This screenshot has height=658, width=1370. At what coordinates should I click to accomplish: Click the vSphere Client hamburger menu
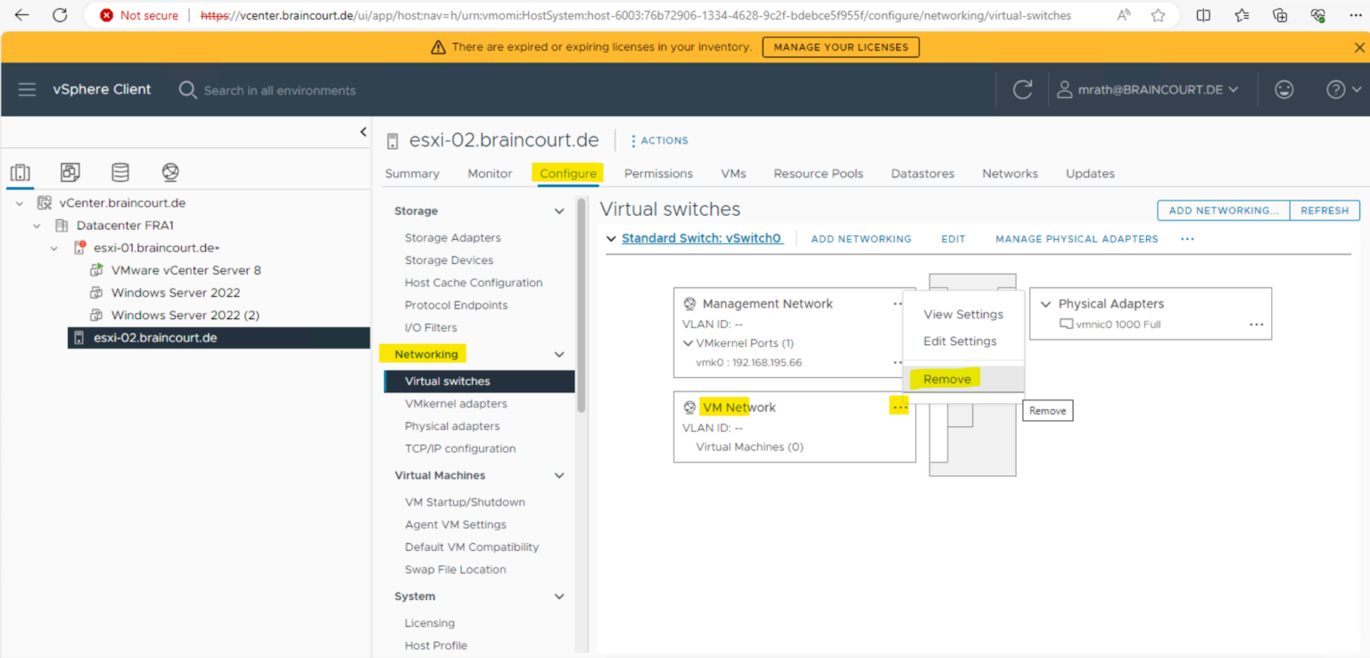pyautogui.click(x=27, y=90)
